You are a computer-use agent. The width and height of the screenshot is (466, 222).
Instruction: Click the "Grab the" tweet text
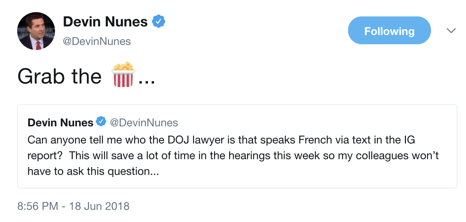click(59, 76)
